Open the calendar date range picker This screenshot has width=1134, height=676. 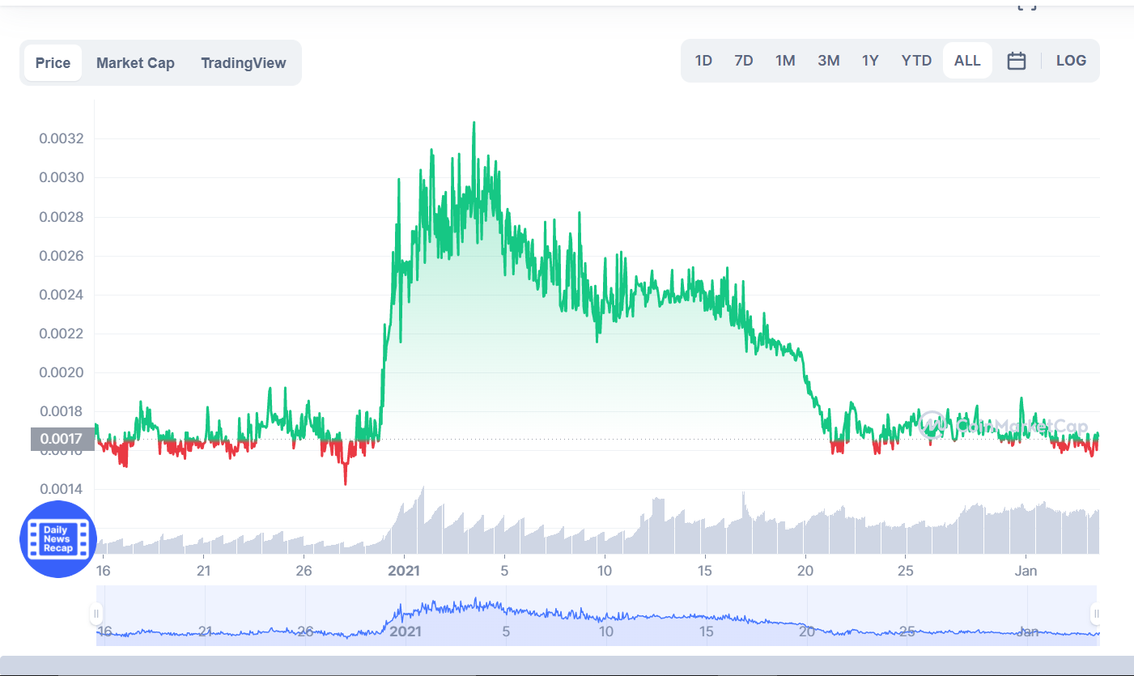pos(1017,60)
